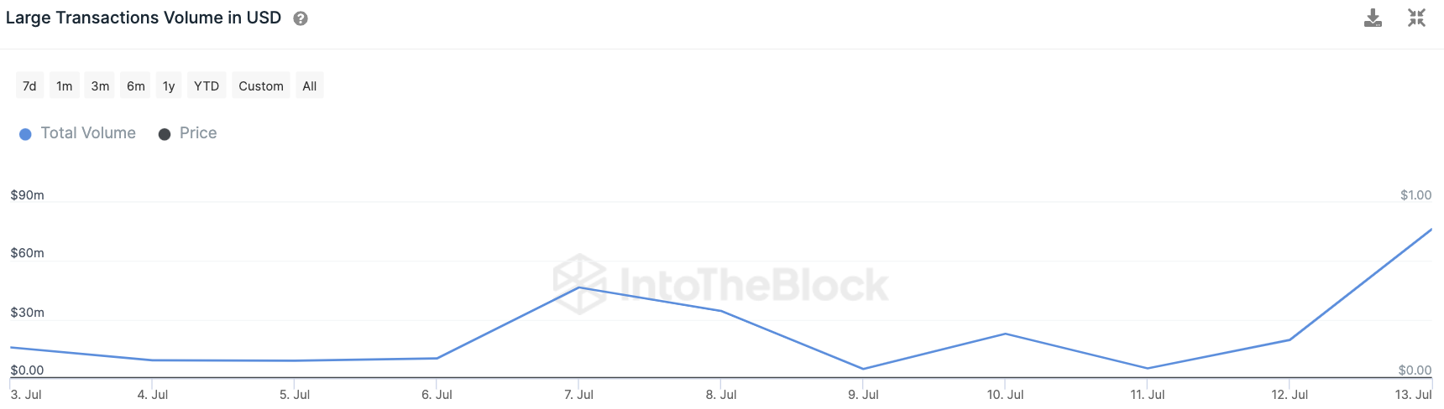Click the blue Total Volume legend dot
1444x409 pixels.
[25, 134]
